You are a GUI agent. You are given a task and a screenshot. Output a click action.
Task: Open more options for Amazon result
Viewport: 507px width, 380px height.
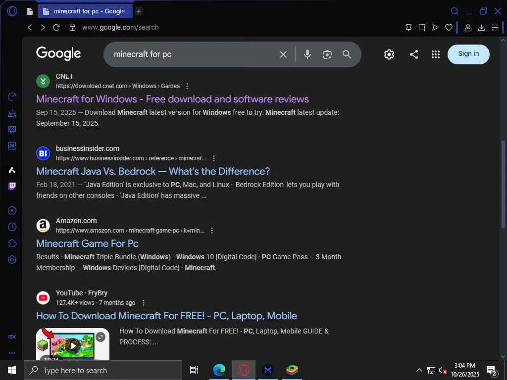[x=212, y=231]
